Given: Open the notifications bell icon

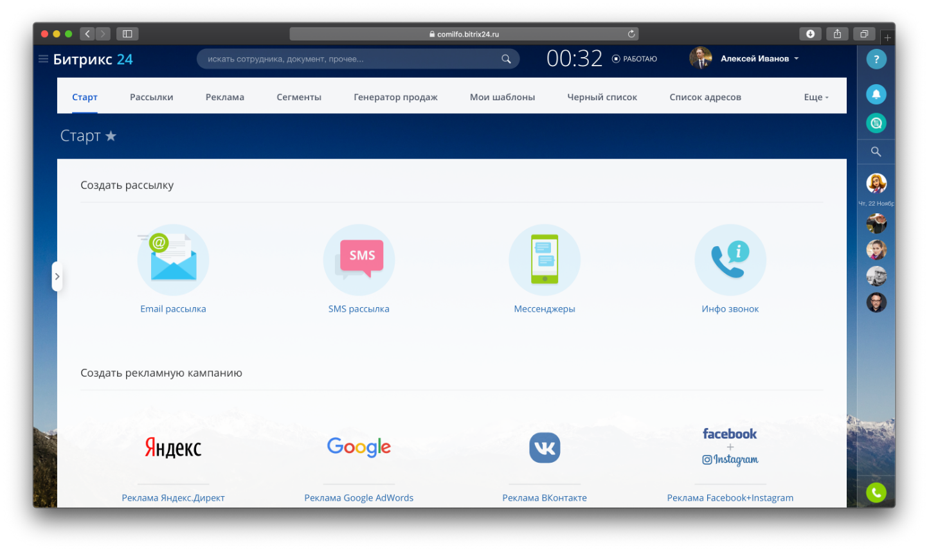Looking at the screenshot, I should click(876, 94).
